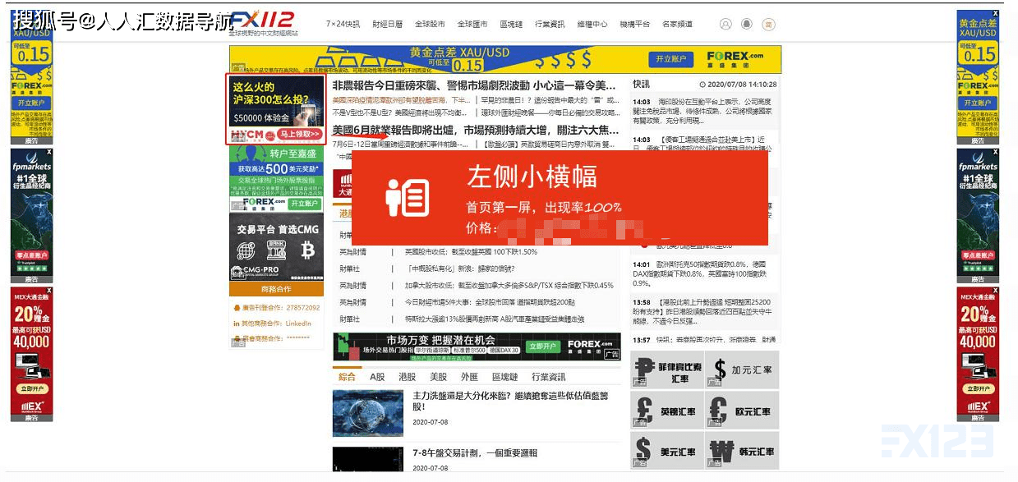Close the left MEX 20% bonus ad
The image size is (1018, 482).
(x=49, y=291)
